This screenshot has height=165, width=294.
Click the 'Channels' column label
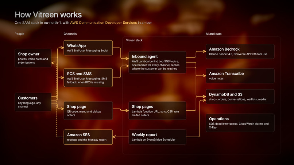[70, 34]
